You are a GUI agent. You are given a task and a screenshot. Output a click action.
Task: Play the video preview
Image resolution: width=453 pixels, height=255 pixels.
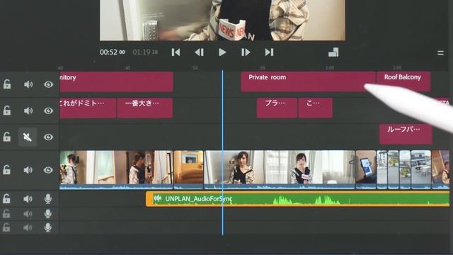pyautogui.click(x=222, y=52)
